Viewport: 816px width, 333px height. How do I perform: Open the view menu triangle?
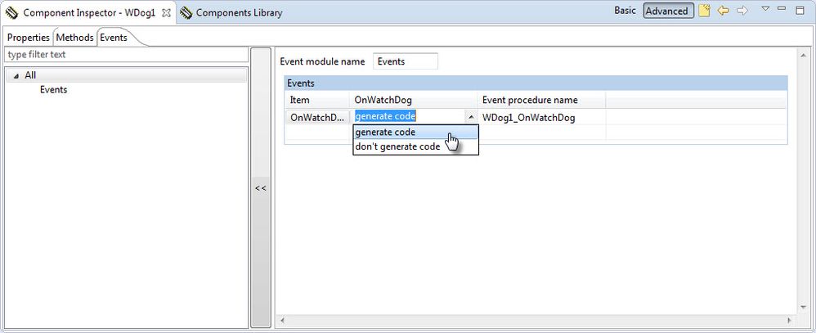[765, 9]
